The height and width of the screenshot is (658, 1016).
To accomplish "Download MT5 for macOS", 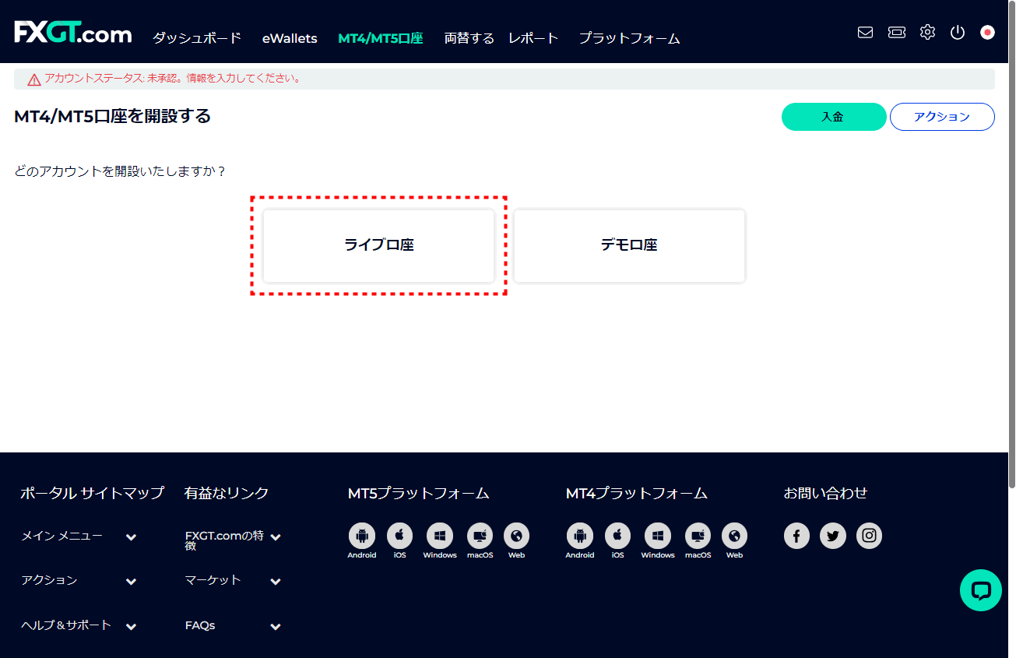I will (x=480, y=536).
